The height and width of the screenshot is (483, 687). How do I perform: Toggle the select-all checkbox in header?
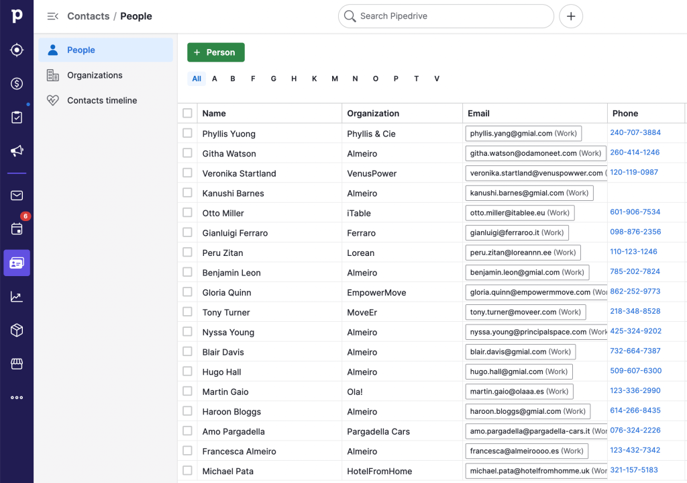tap(187, 113)
